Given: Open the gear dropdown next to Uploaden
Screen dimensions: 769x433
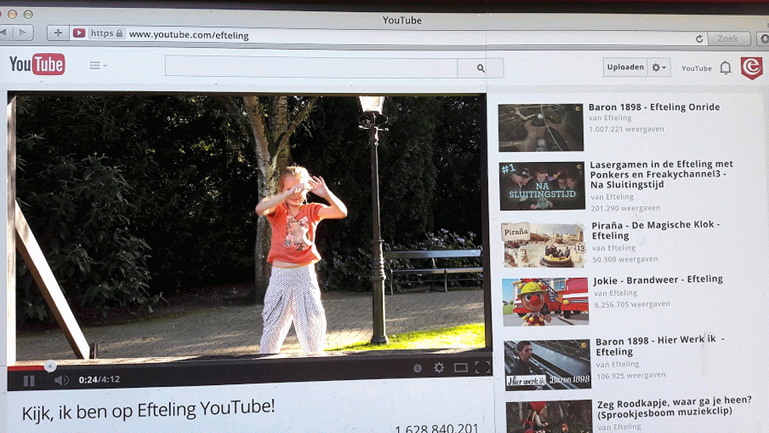Looking at the screenshot, I should coord(659,68).
